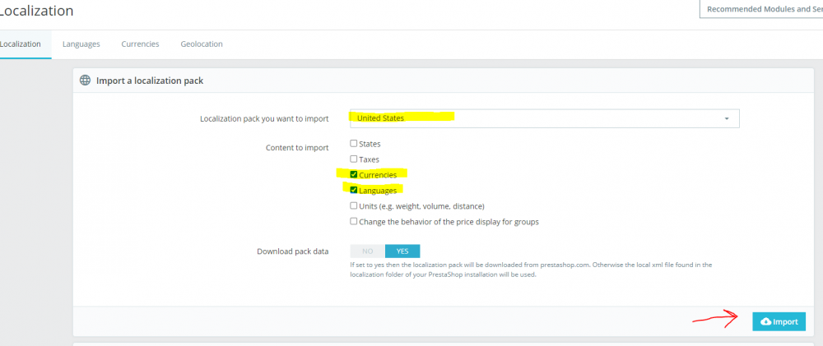Set Download pack data to NO
Screen dimensions: 823x346
tap(367, 251)
